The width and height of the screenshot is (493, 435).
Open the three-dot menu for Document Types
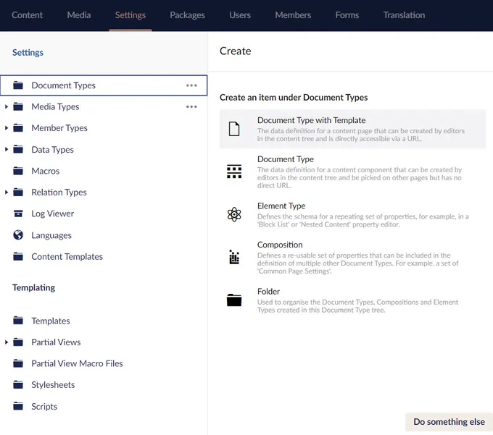click(x=191, y=85)
